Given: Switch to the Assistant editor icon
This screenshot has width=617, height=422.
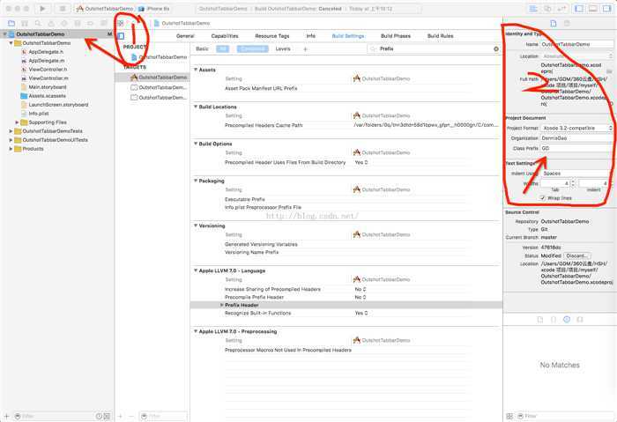Looking at the screenshot, I should (x=547, y=8).
